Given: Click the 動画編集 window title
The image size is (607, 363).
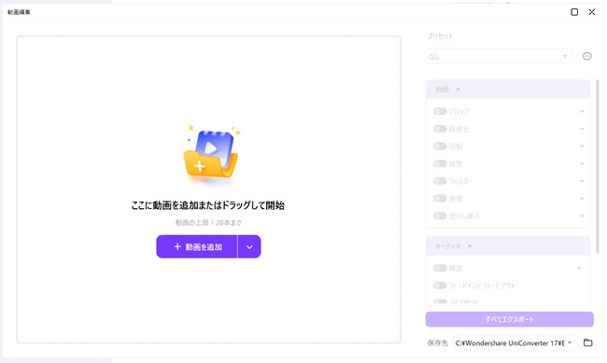Looking at the screenshot, I should tap(19, 12).
